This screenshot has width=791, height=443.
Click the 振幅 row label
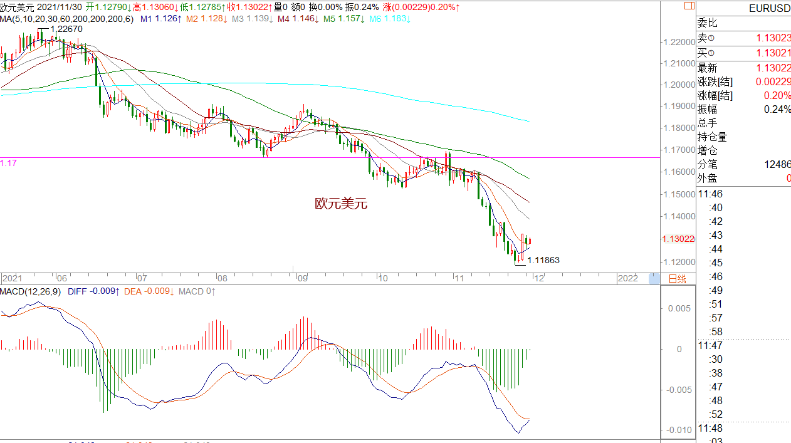tap(708, 109)
